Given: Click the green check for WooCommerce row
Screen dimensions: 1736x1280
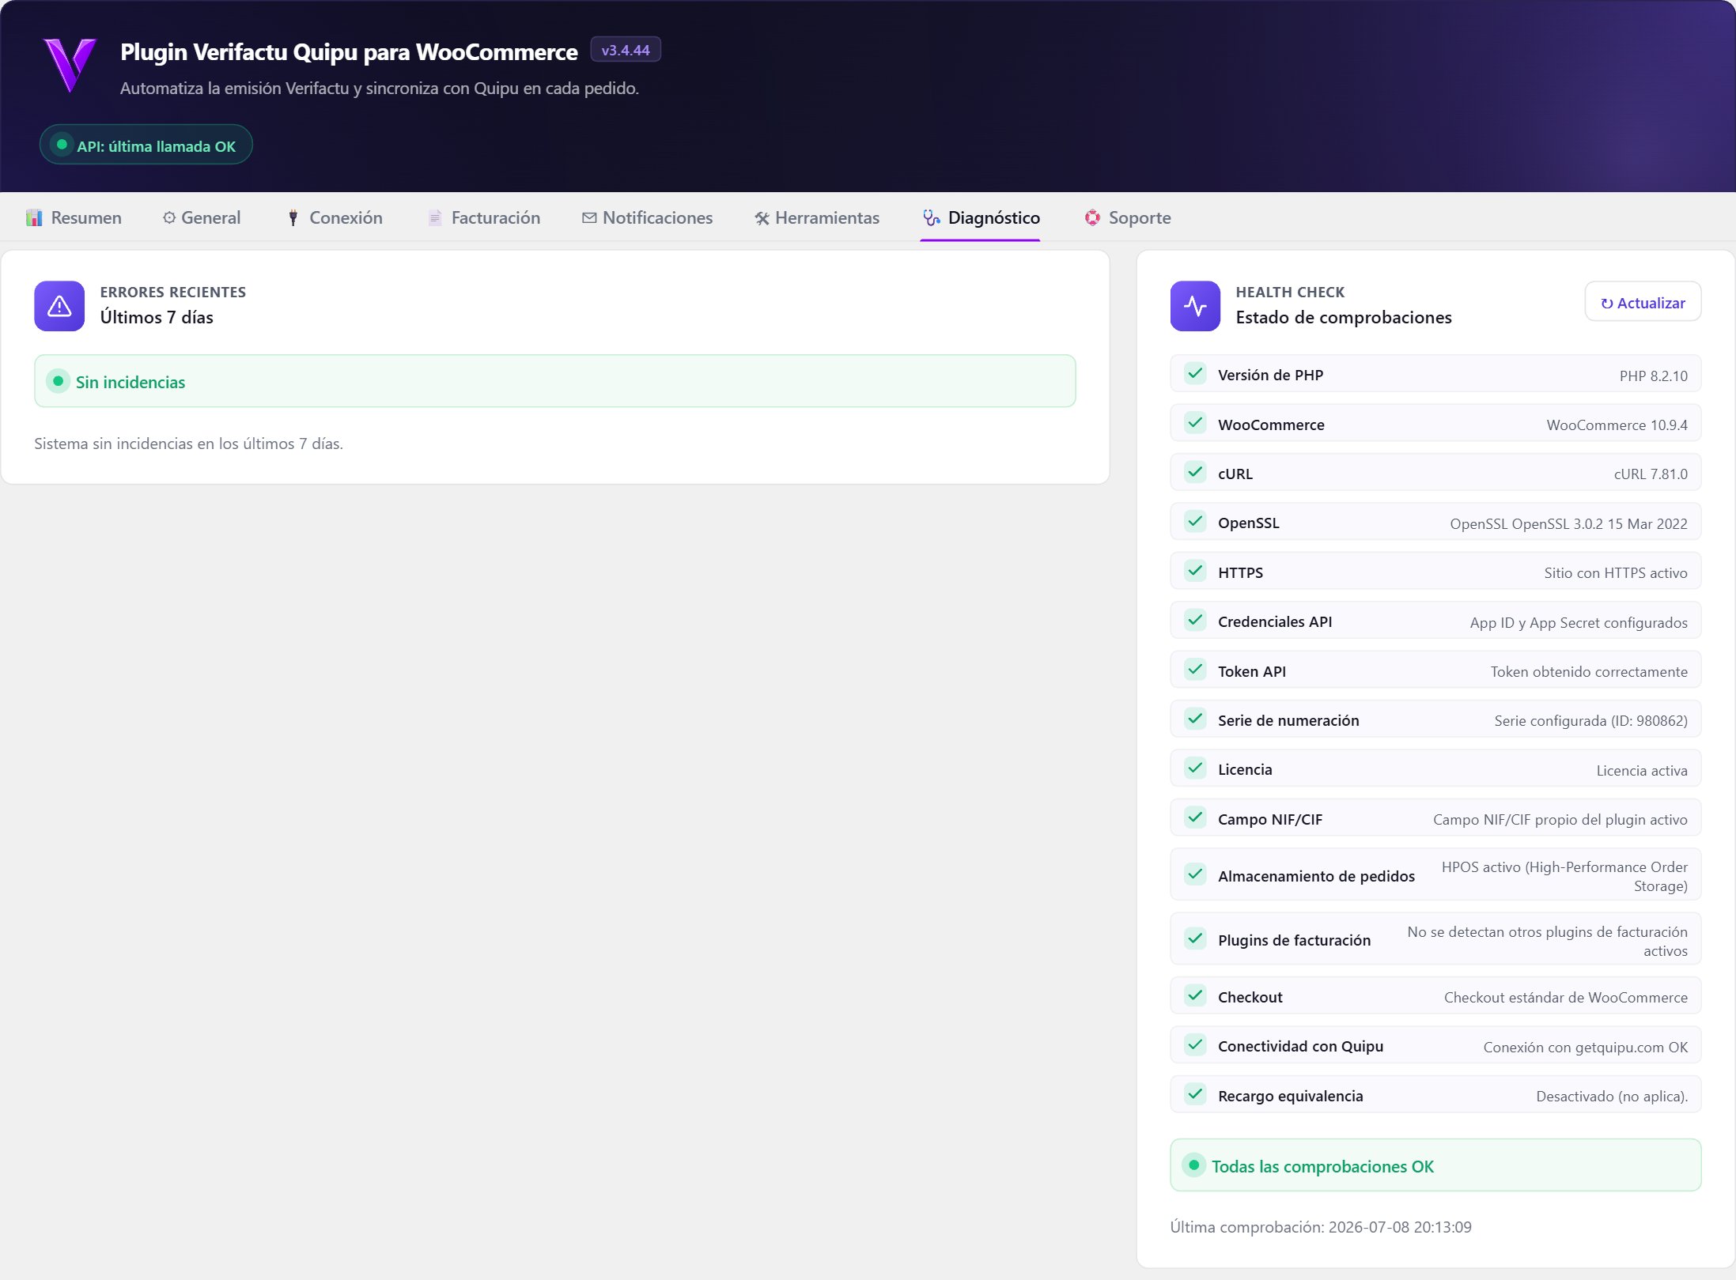Looking at the screenshot, I should [x=1195, y=423].
